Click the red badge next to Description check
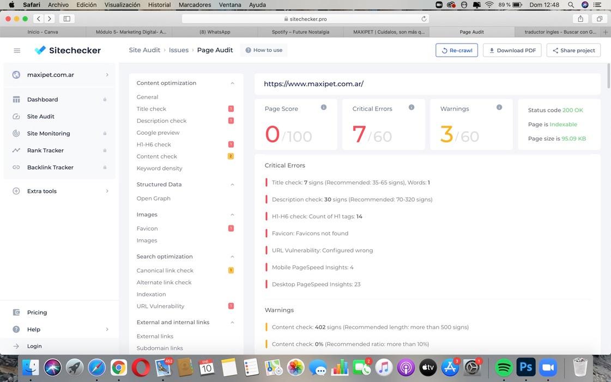This screenshot has width=611, height=382. [x=231, y=121]
